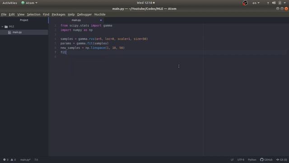Change UTF-8 encoding in status bar
The image size is (289, 163).
coord(241,160)
